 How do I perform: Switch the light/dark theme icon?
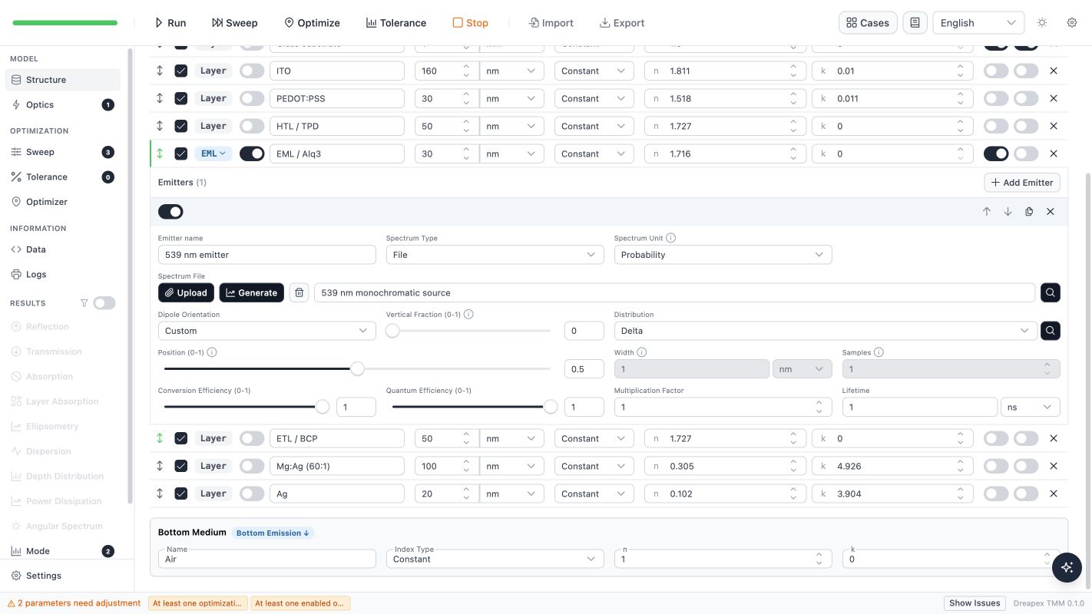pos(1042,23)
